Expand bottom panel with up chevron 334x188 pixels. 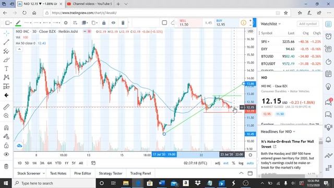pyautogui.click(x=241, y=173)
